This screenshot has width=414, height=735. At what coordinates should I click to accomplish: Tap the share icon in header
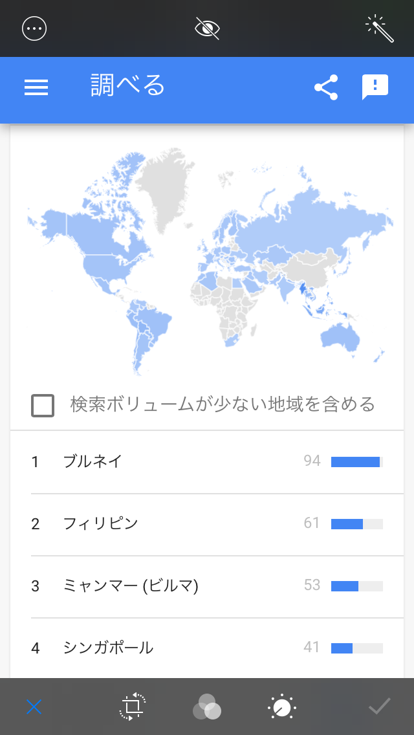[x=326, y=87]
